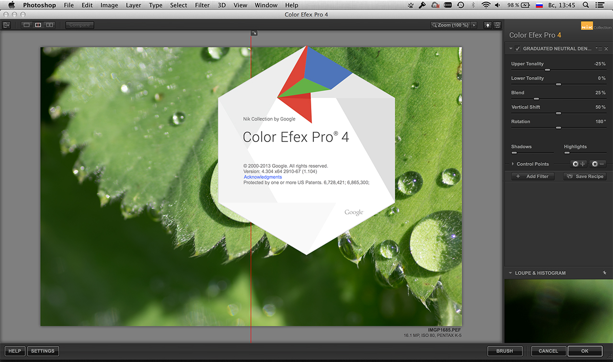Open the SETTINGS dialog
Screen dimensions: 613x362
pyautogui.click(x=43, y=351)
